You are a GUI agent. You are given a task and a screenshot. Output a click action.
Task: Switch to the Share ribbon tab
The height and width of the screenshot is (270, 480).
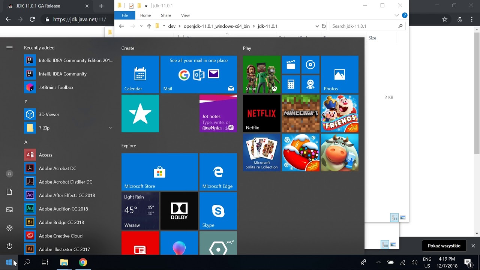(166, 15)
